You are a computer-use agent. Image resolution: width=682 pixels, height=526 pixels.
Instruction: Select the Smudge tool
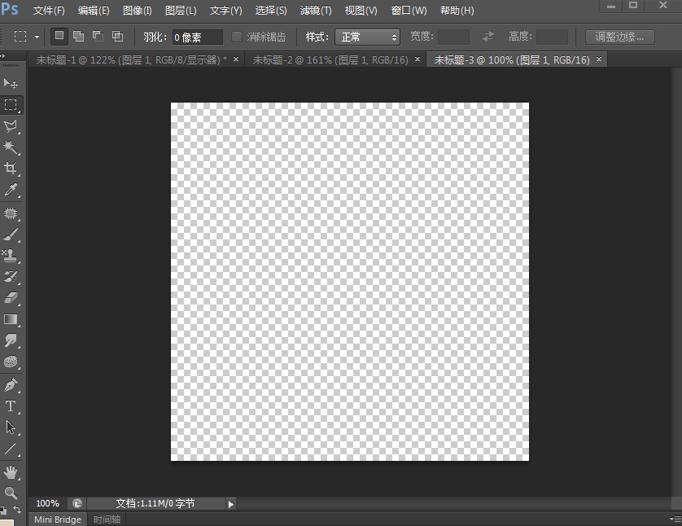(x=11, y=340)
